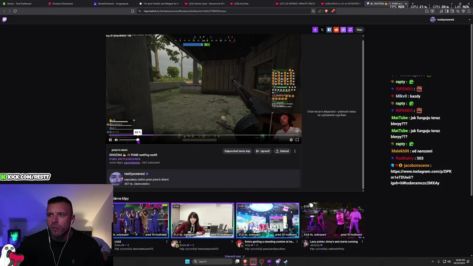Screen dimensions: 473x266
Task: Open Windows Start menu
Action: point(187,262)
